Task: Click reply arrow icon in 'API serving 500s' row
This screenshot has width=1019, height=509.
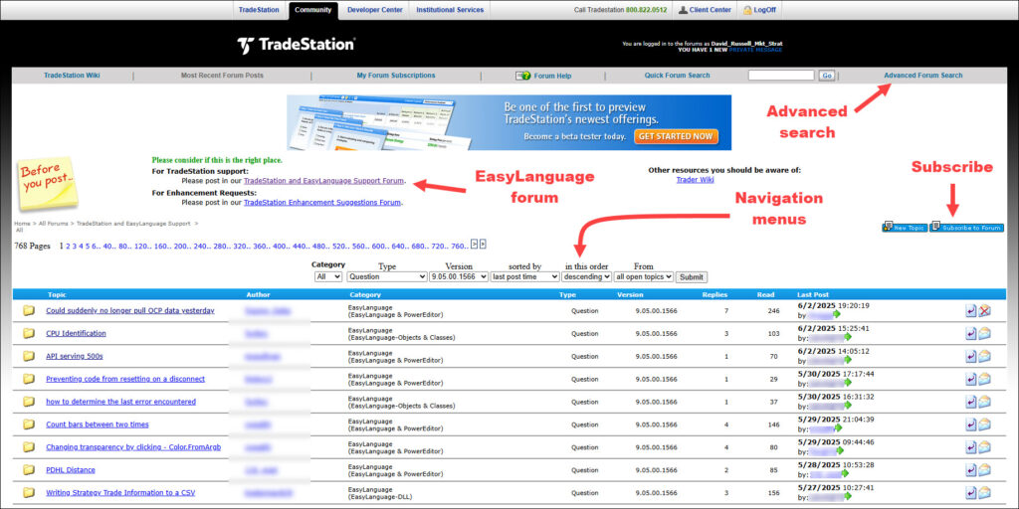Action: coord(971,357)
